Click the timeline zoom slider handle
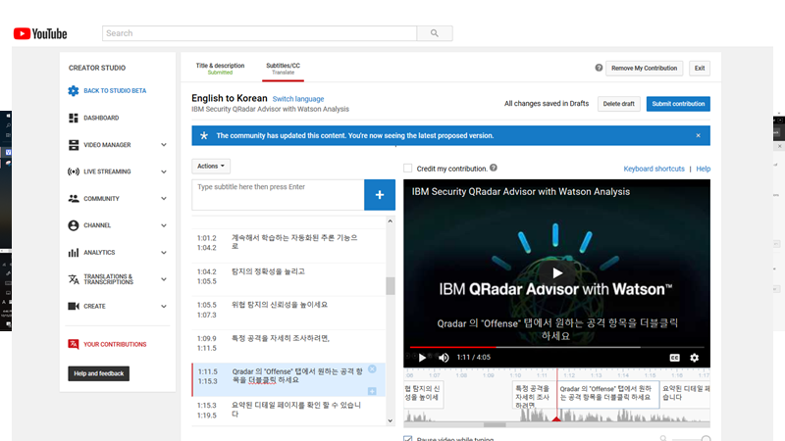The height and width of the screenshot is (441, 785). tap(706, 439)
